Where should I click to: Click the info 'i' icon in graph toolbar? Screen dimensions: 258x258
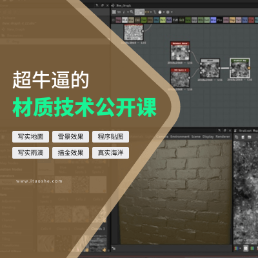click(x=124, y=12)
